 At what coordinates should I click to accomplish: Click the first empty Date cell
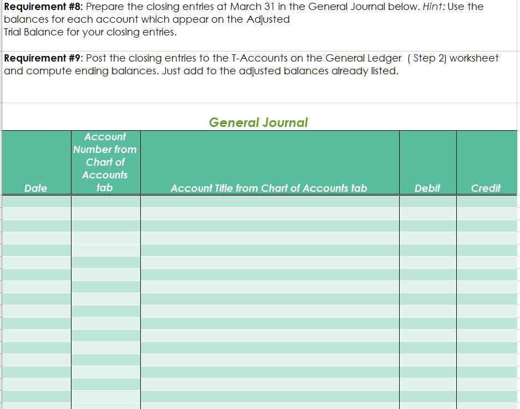point(36,201)
